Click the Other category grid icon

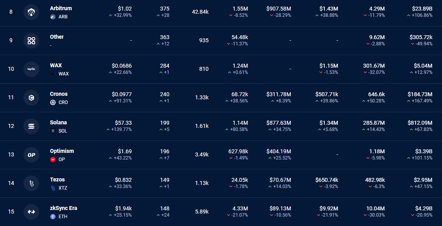(31, 41)
